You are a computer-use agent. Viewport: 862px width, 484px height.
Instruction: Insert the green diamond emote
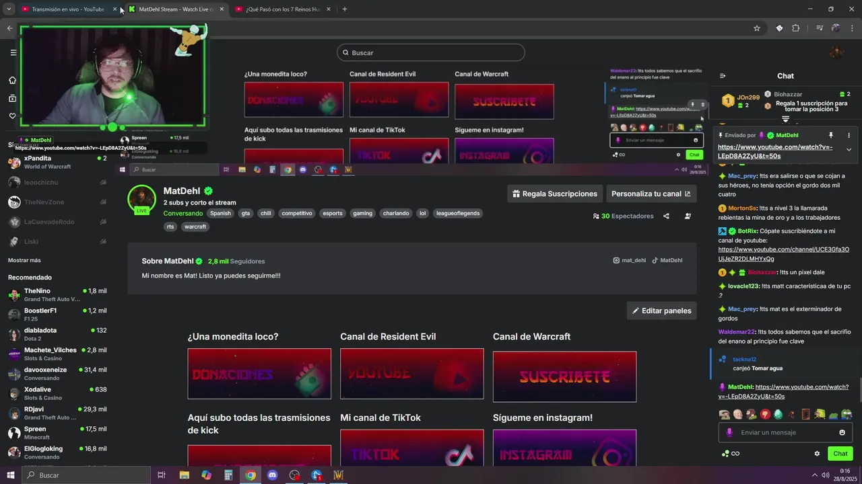point(778,414)
